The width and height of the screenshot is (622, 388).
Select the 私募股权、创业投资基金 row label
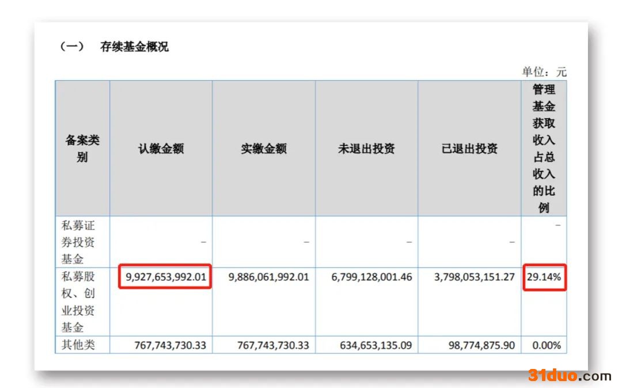point(78,302)
